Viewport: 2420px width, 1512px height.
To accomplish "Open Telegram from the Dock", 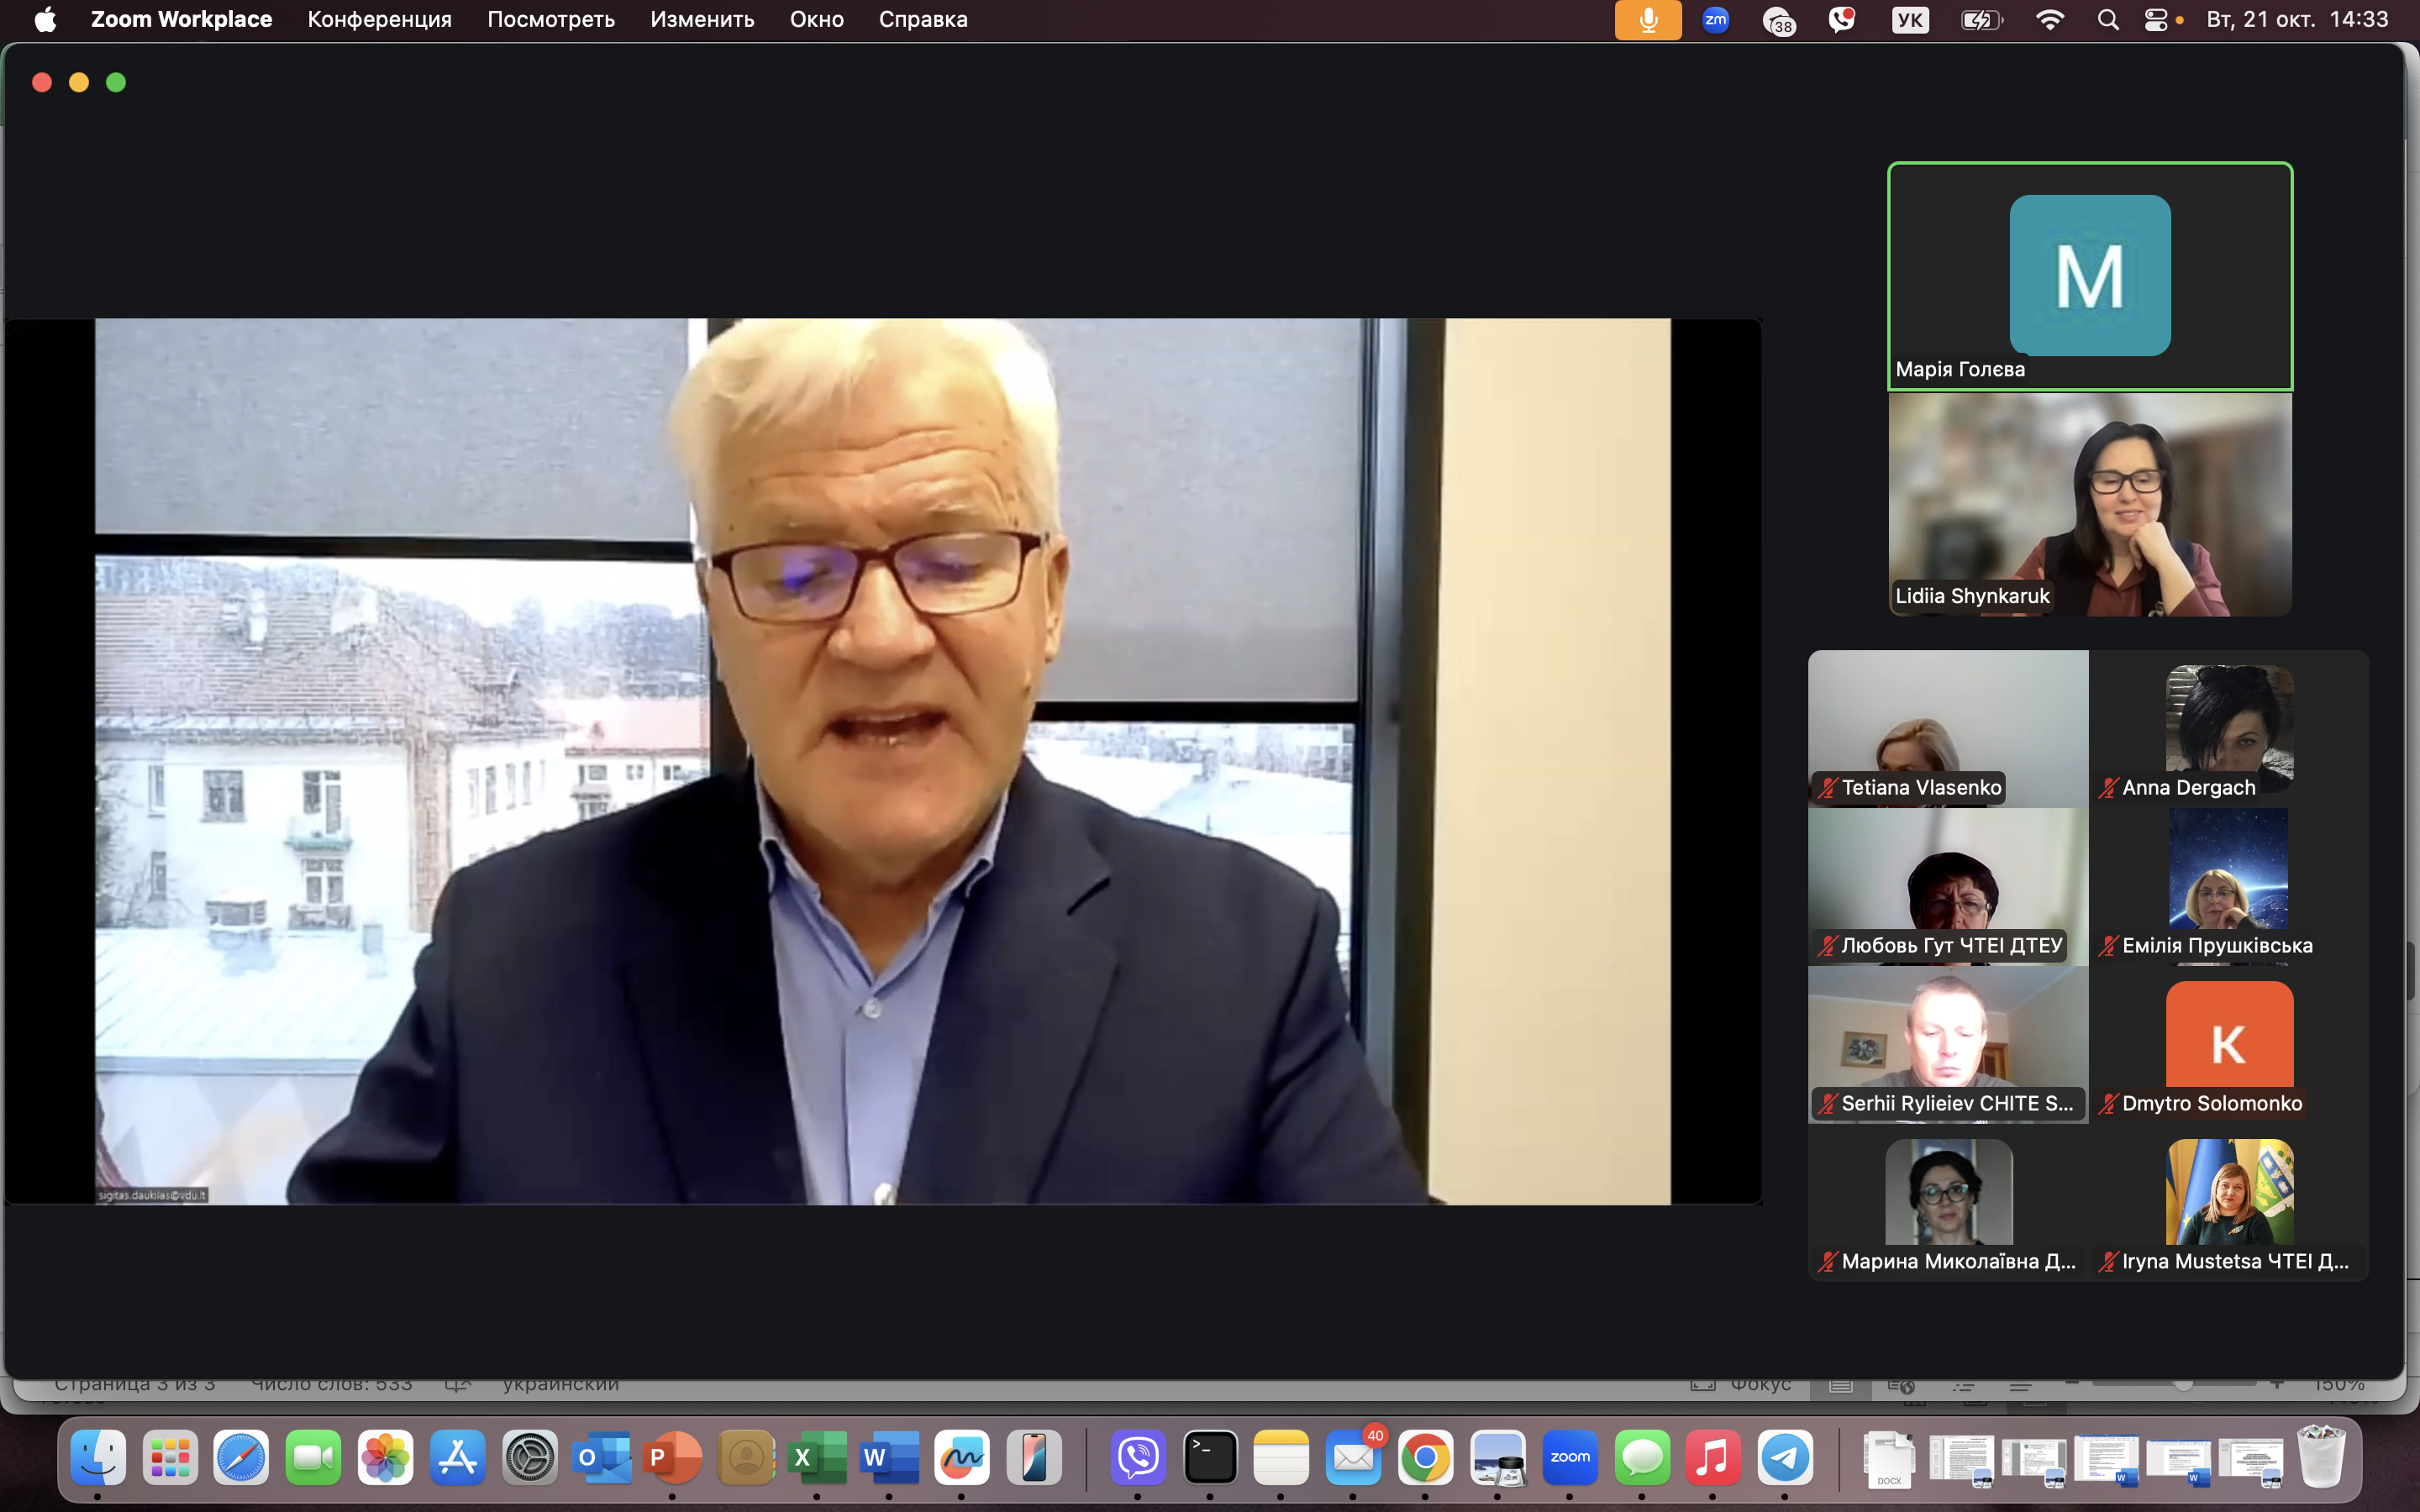I will pos(1785,1458).
